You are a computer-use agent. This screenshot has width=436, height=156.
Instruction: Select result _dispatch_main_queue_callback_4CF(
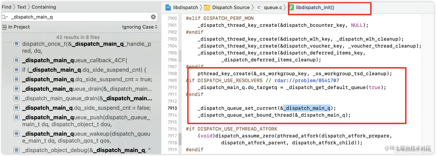(75, 60)
